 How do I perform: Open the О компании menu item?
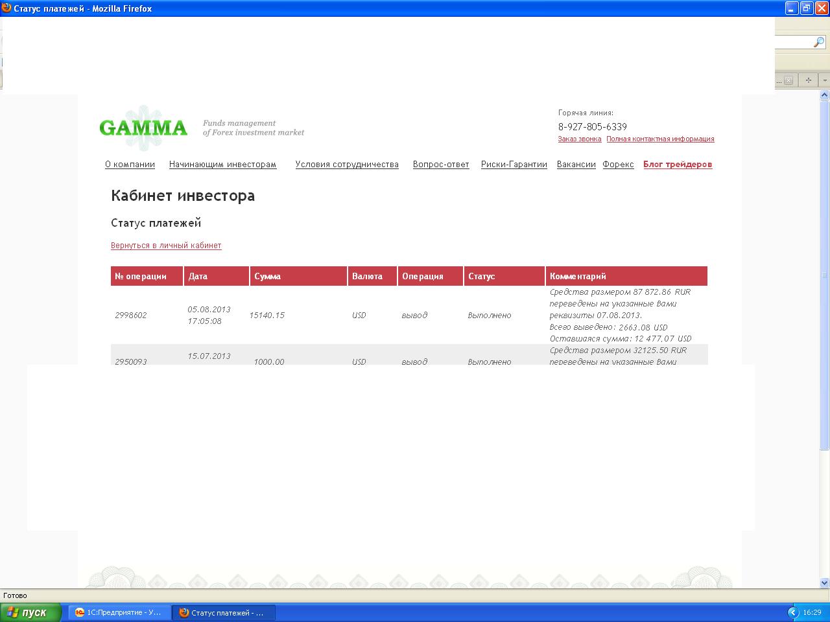[130, 165]
